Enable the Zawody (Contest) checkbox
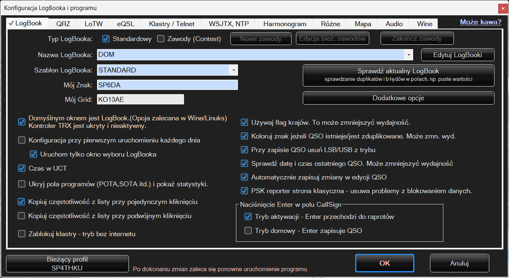509x278 pixels. tap(161, 39)
